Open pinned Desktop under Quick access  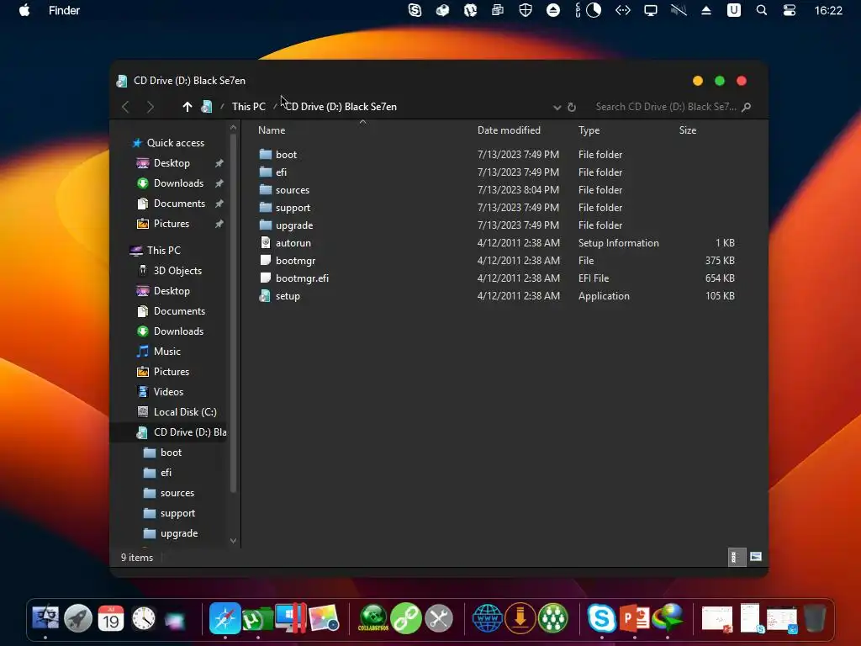172,163
